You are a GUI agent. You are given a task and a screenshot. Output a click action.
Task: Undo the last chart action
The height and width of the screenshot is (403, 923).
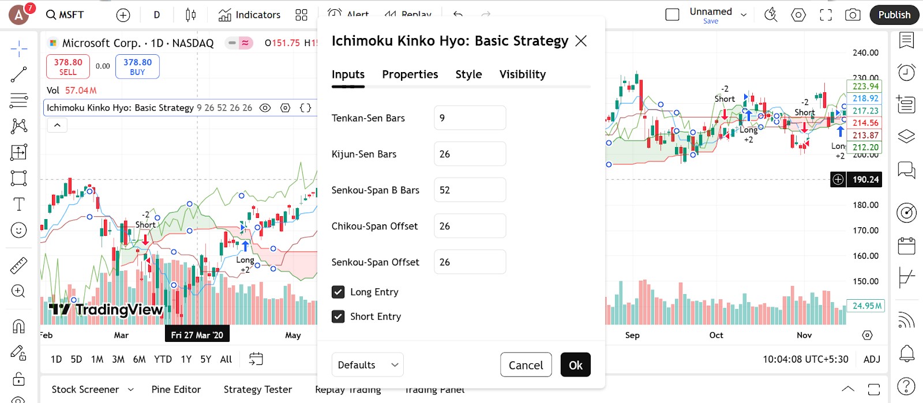point(458,15)
